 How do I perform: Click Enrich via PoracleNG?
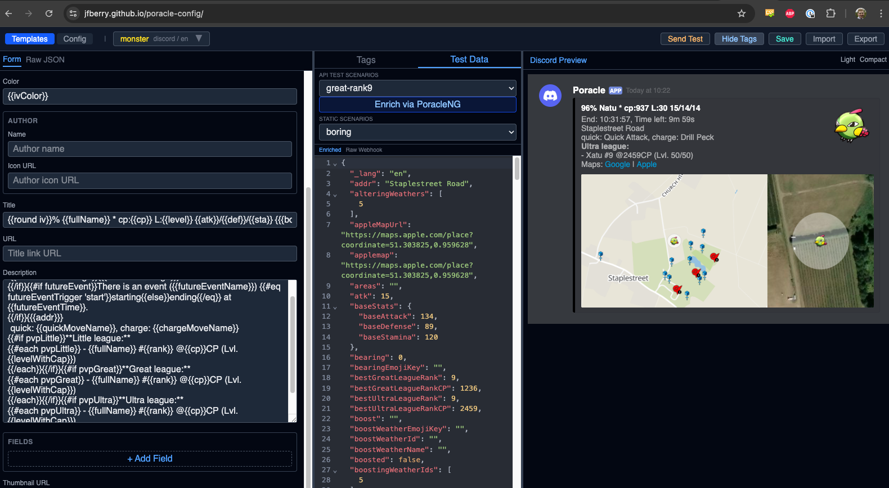[x=417, y=104]
